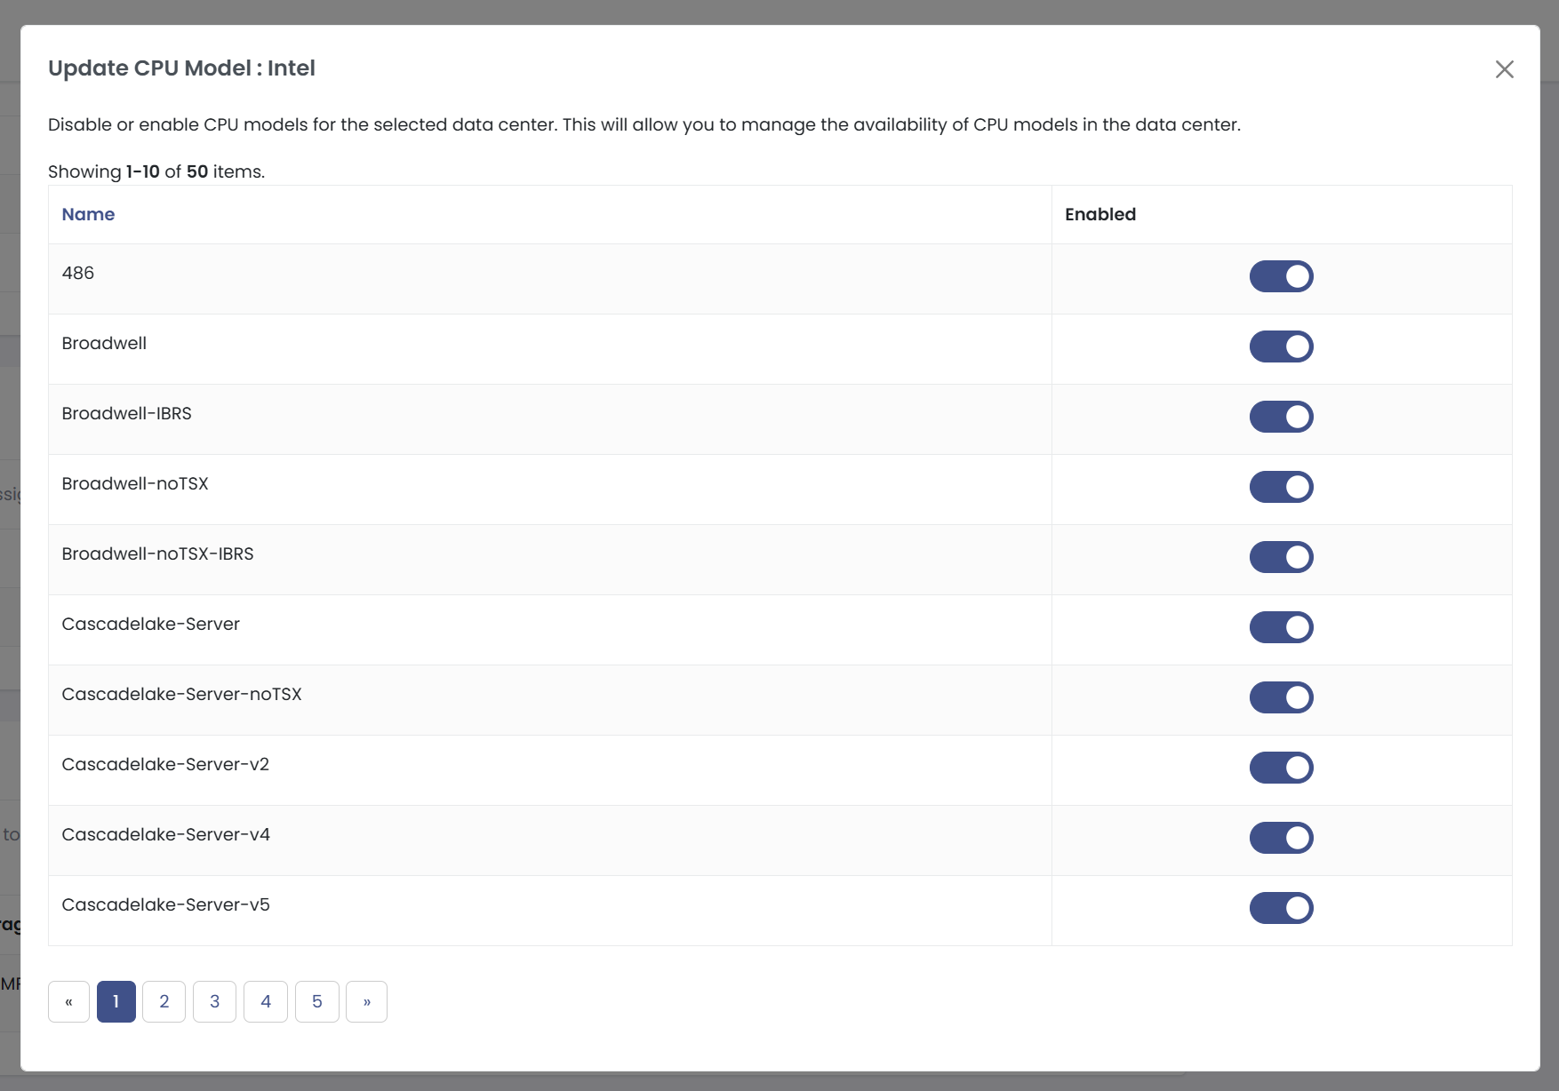This screenshot has width=1559, height=1091.
Task: Disable Cascadelake-Server-v5 CPU model
Action: click(x=1281, y=908)
